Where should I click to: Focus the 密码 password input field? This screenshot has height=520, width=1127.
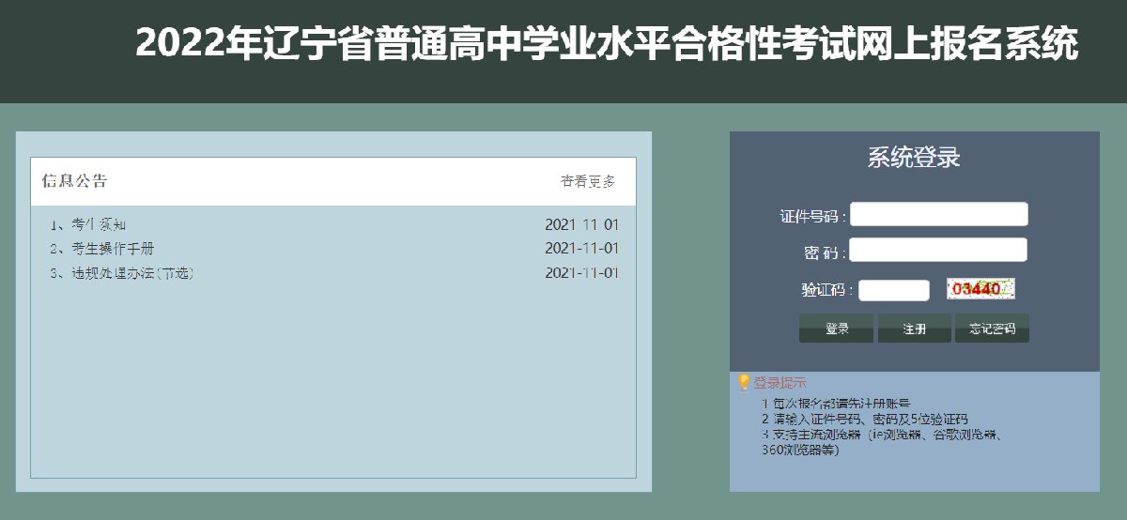tap(938, 251)
